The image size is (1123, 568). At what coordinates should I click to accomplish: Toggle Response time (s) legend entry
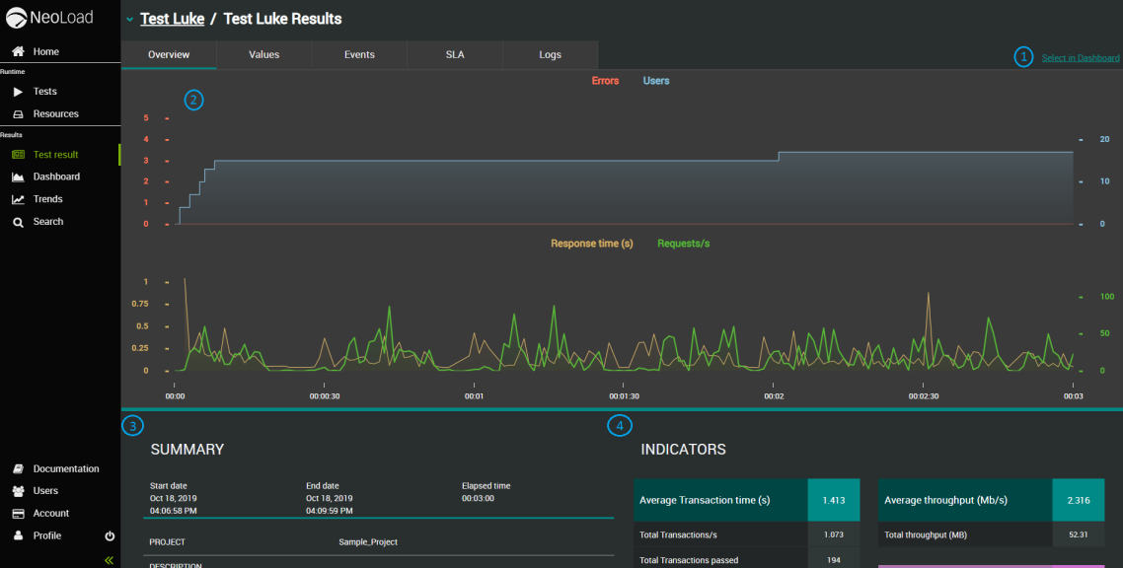point(591,244)
